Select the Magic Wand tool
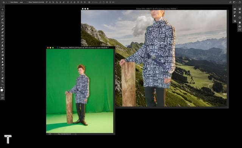This screenshot has width=242, height=148. (x=3, y=19)
